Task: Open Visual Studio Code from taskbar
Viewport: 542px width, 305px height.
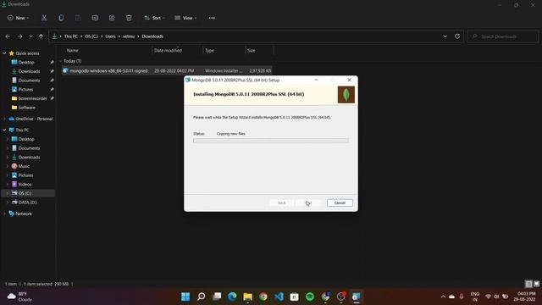Action: coord(279,297)
